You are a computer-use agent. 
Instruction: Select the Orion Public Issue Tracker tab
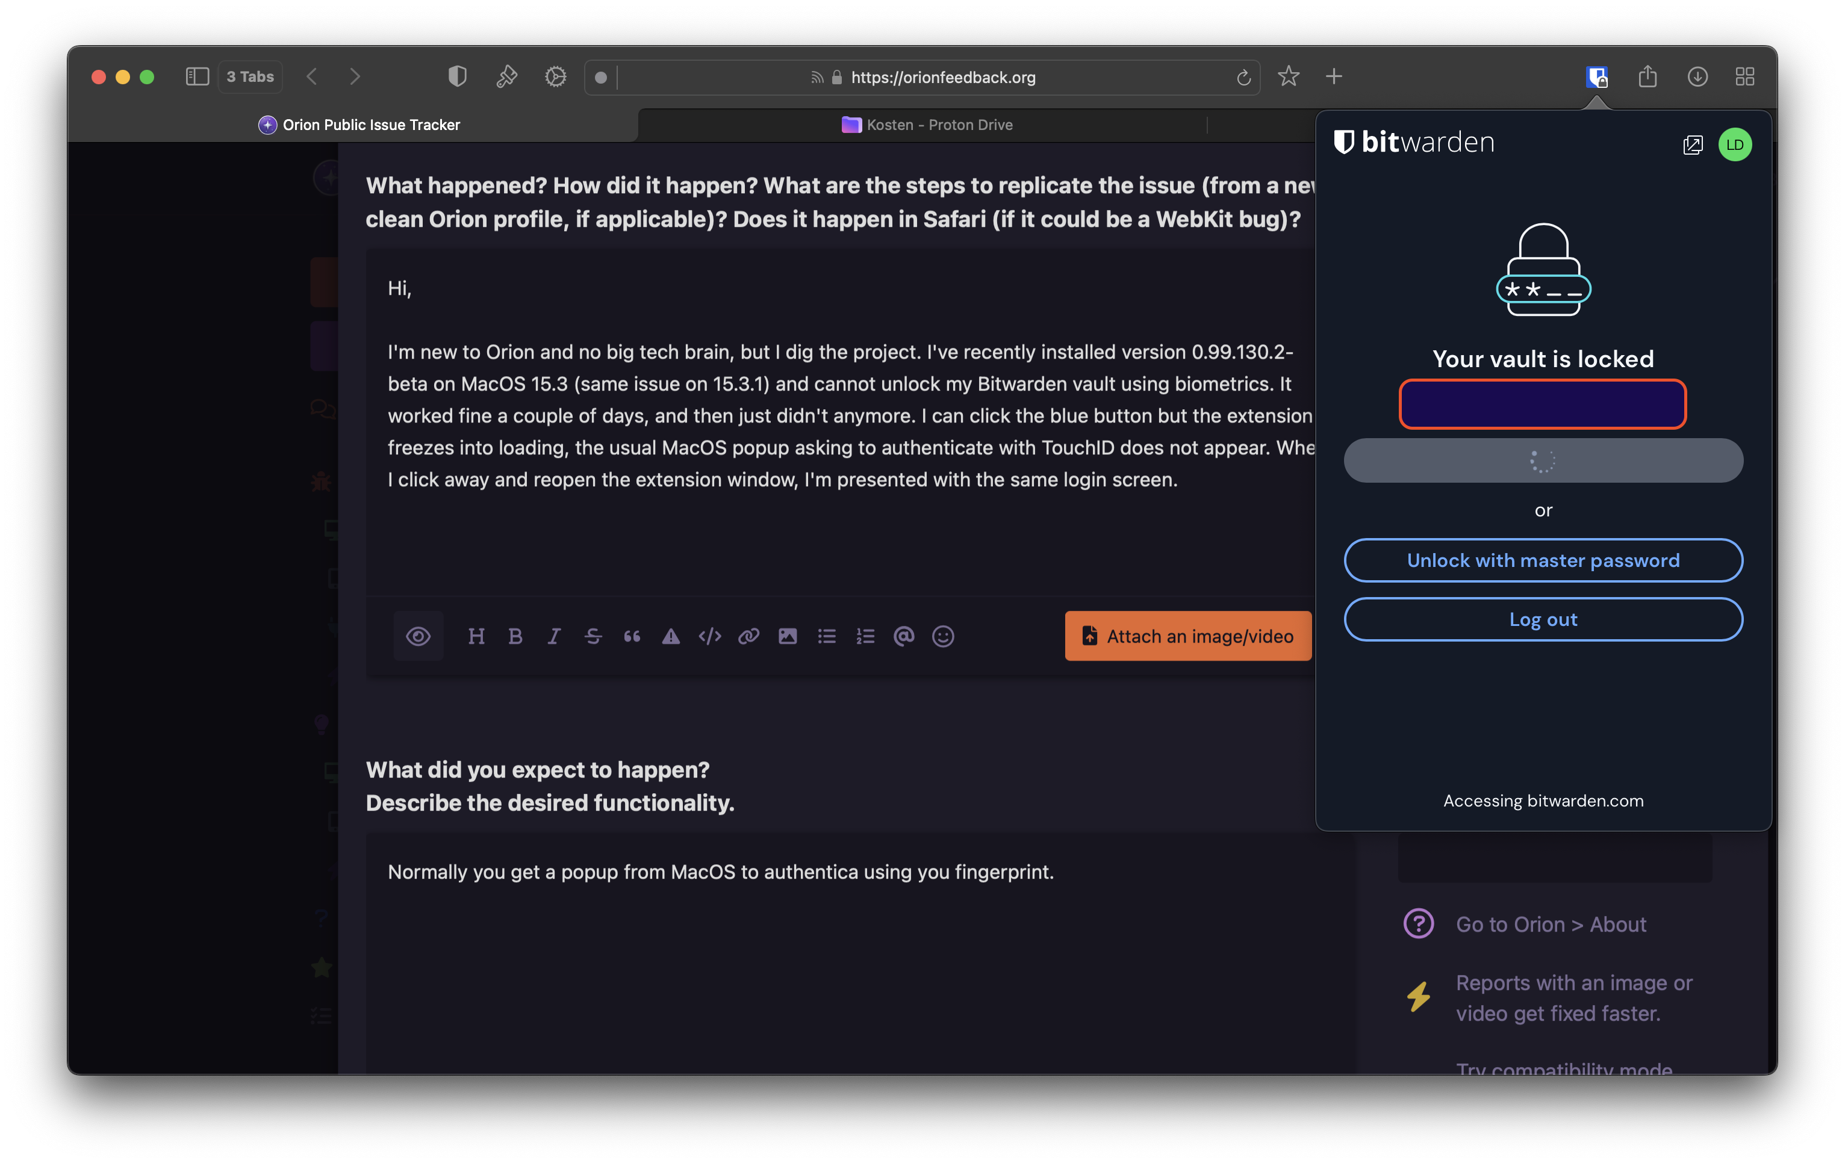(x=360, y=125)
